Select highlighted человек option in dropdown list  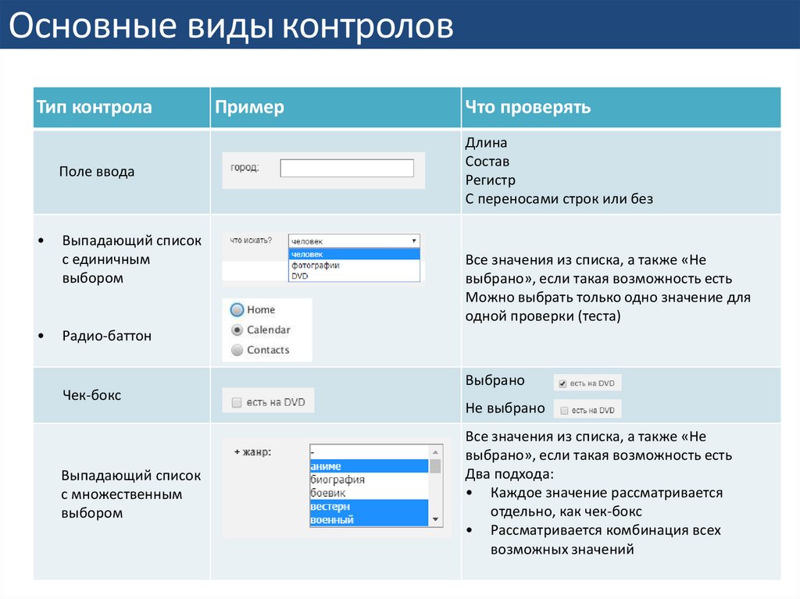[x=354, y=254]
